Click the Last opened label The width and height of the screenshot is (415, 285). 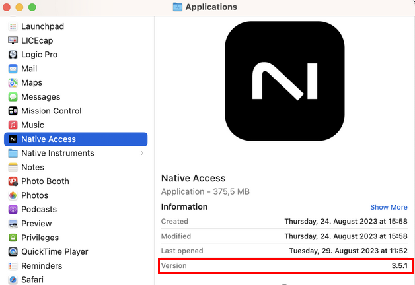(182, 251)
